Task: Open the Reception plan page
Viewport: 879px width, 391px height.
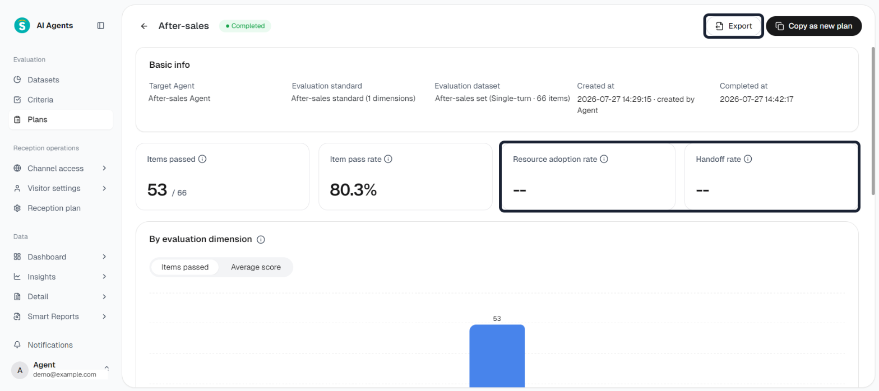Action: (x=61, y=208)
